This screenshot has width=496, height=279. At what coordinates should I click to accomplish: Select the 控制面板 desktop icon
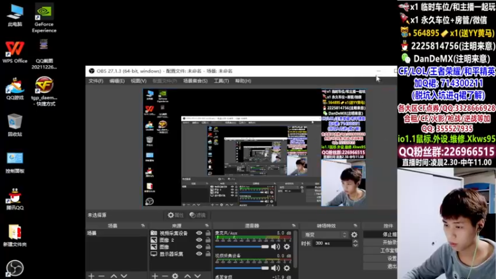click(15, 162)
